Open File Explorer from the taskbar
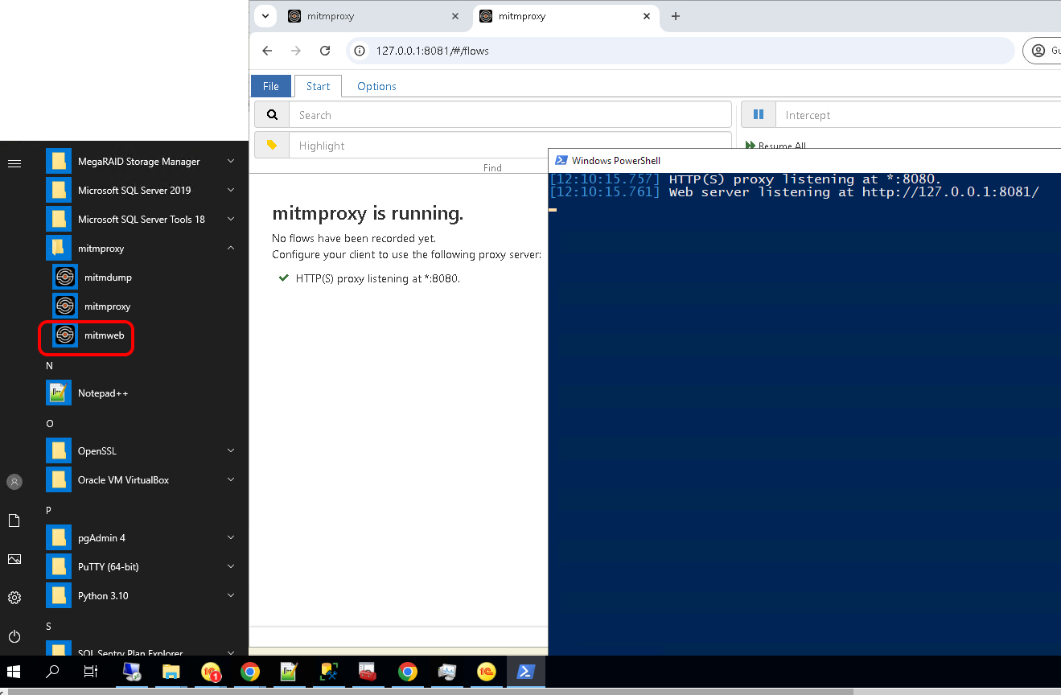 [x=171, y=672]
